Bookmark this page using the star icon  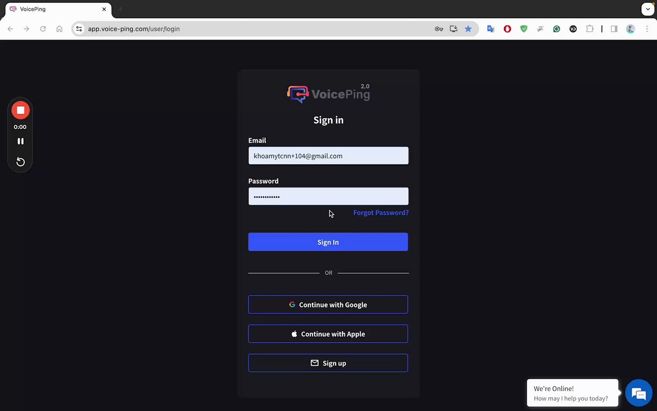coord(468,29)
